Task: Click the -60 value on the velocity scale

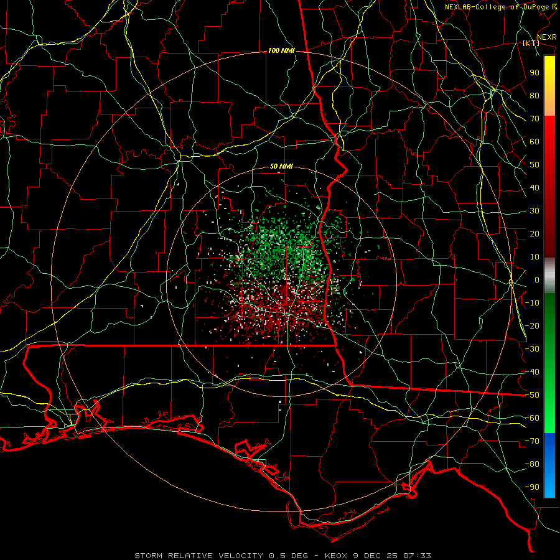Action: (x=532, y=418)
